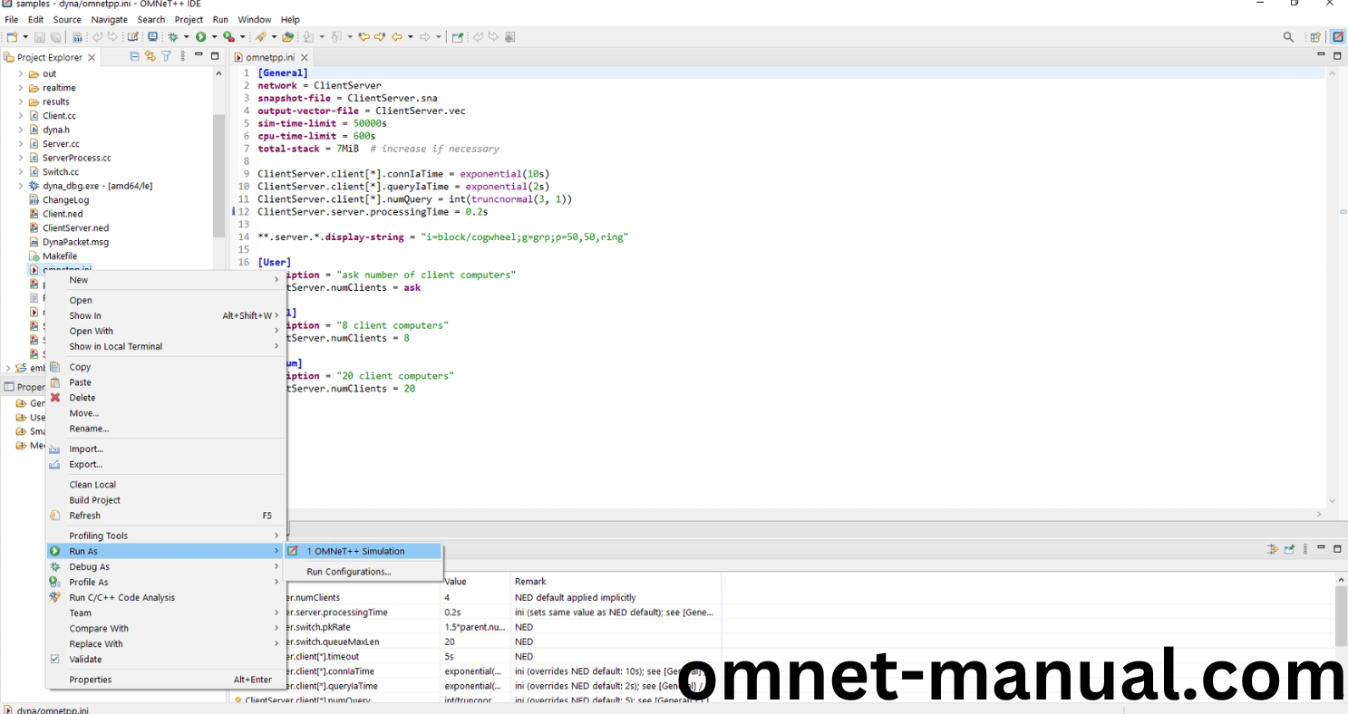1348x714 pixels.
Task: Expand the realtime folder
Action: click(x=21, y=88)
